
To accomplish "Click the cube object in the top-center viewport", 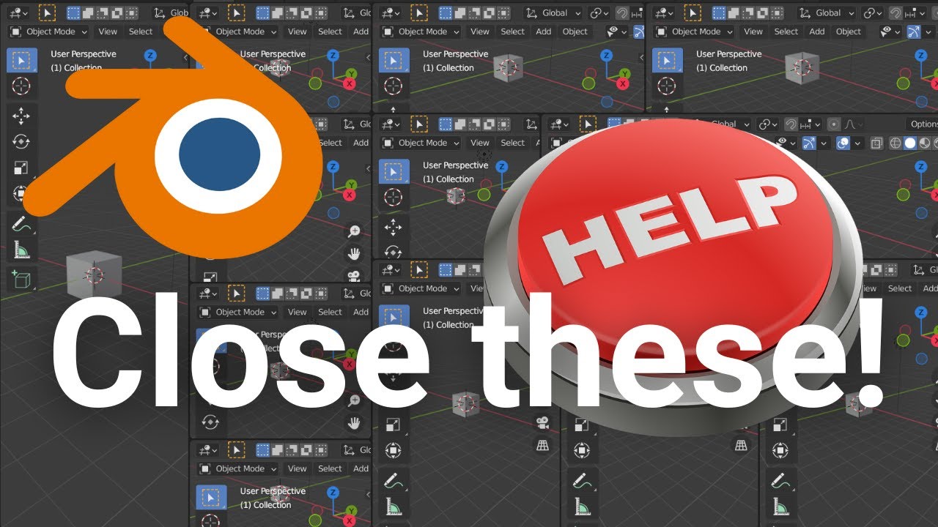I will [x=508, y=68].
